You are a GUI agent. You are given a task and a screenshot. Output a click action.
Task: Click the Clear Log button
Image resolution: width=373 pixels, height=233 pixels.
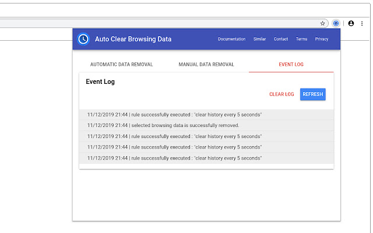point(281,94)
